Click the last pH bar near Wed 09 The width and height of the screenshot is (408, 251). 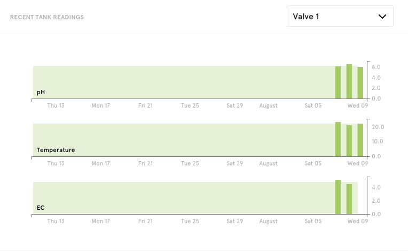pyautogui.click(x=360, y=82)
